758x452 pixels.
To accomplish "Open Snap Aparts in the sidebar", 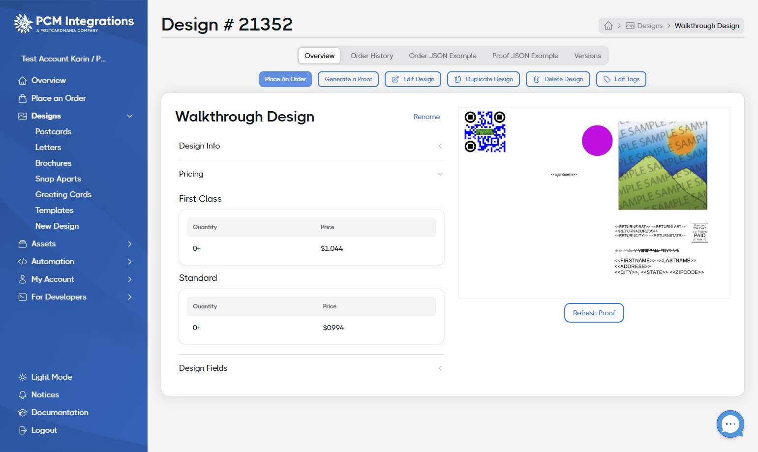I will coord(58,179).
